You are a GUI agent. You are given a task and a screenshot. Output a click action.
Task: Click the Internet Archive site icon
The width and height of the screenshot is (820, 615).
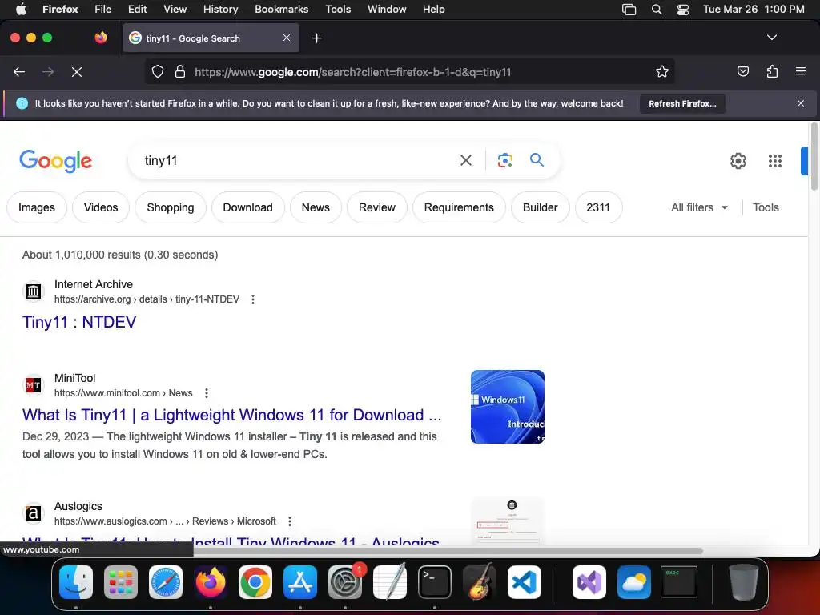[34, 291]
